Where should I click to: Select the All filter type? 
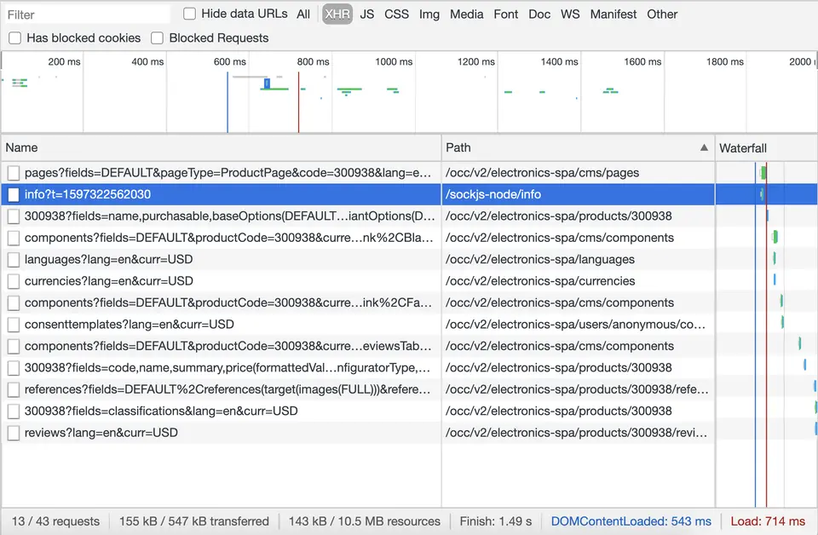pyautogui.click(x=303, y=14)
